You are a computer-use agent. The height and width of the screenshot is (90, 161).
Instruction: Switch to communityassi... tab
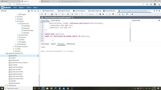click(x=79, y=11)
